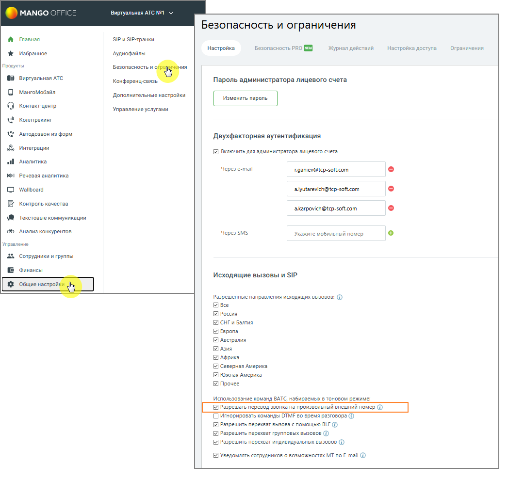Switch to the Настройка tab
The image size is (508, 480).
(221, 48)
